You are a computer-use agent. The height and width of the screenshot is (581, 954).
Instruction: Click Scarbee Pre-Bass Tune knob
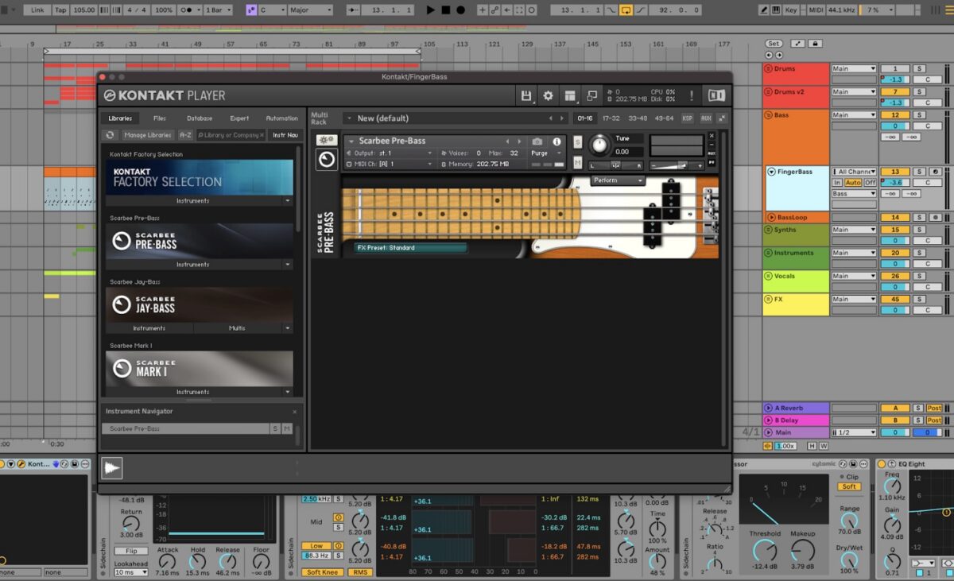tap(599, 145)
